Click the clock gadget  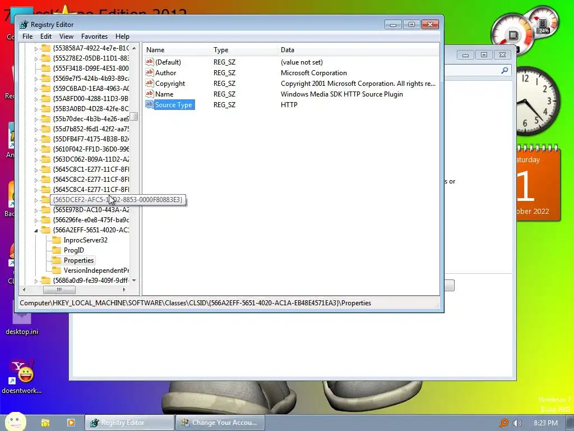pos(538,101)
